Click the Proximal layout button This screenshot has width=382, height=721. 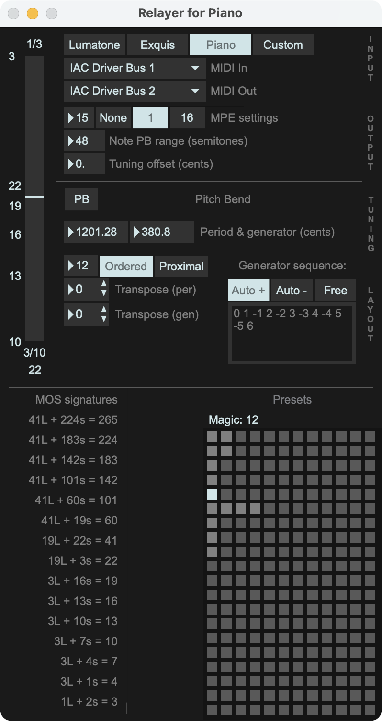[x=181, y=267]
